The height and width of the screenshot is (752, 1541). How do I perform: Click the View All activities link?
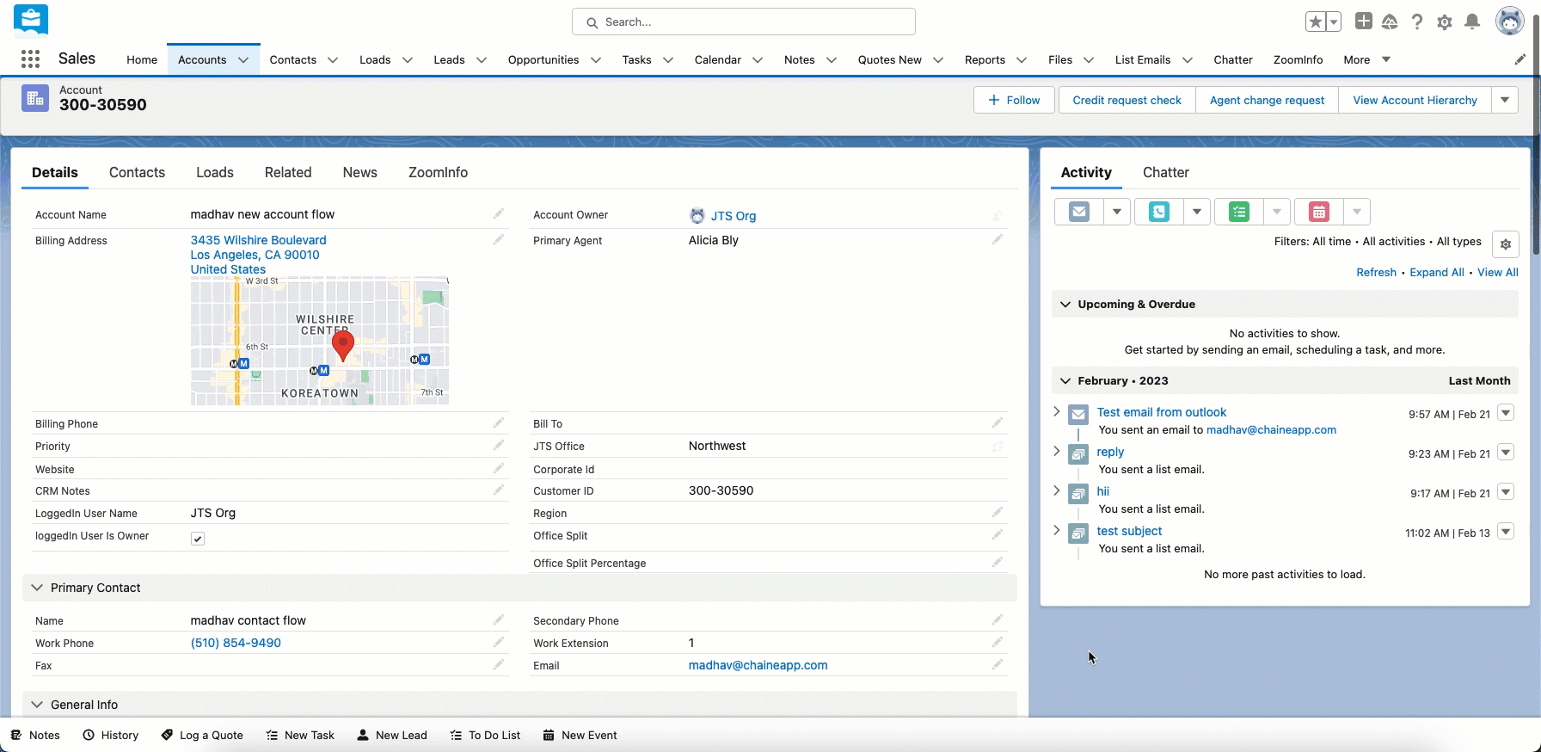1498,272
